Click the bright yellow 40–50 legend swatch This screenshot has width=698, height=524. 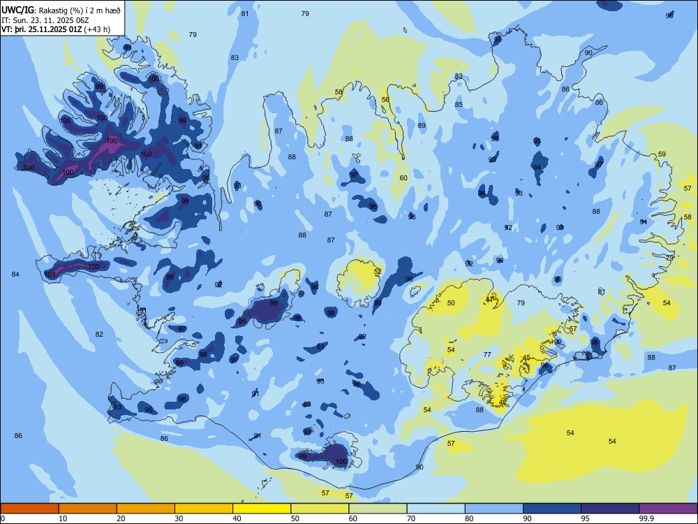(x=262, y=509)
